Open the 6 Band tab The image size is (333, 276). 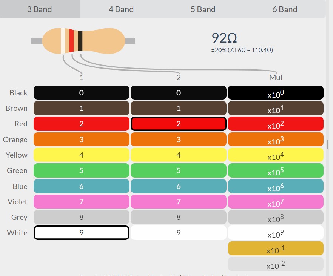point(285,9)
